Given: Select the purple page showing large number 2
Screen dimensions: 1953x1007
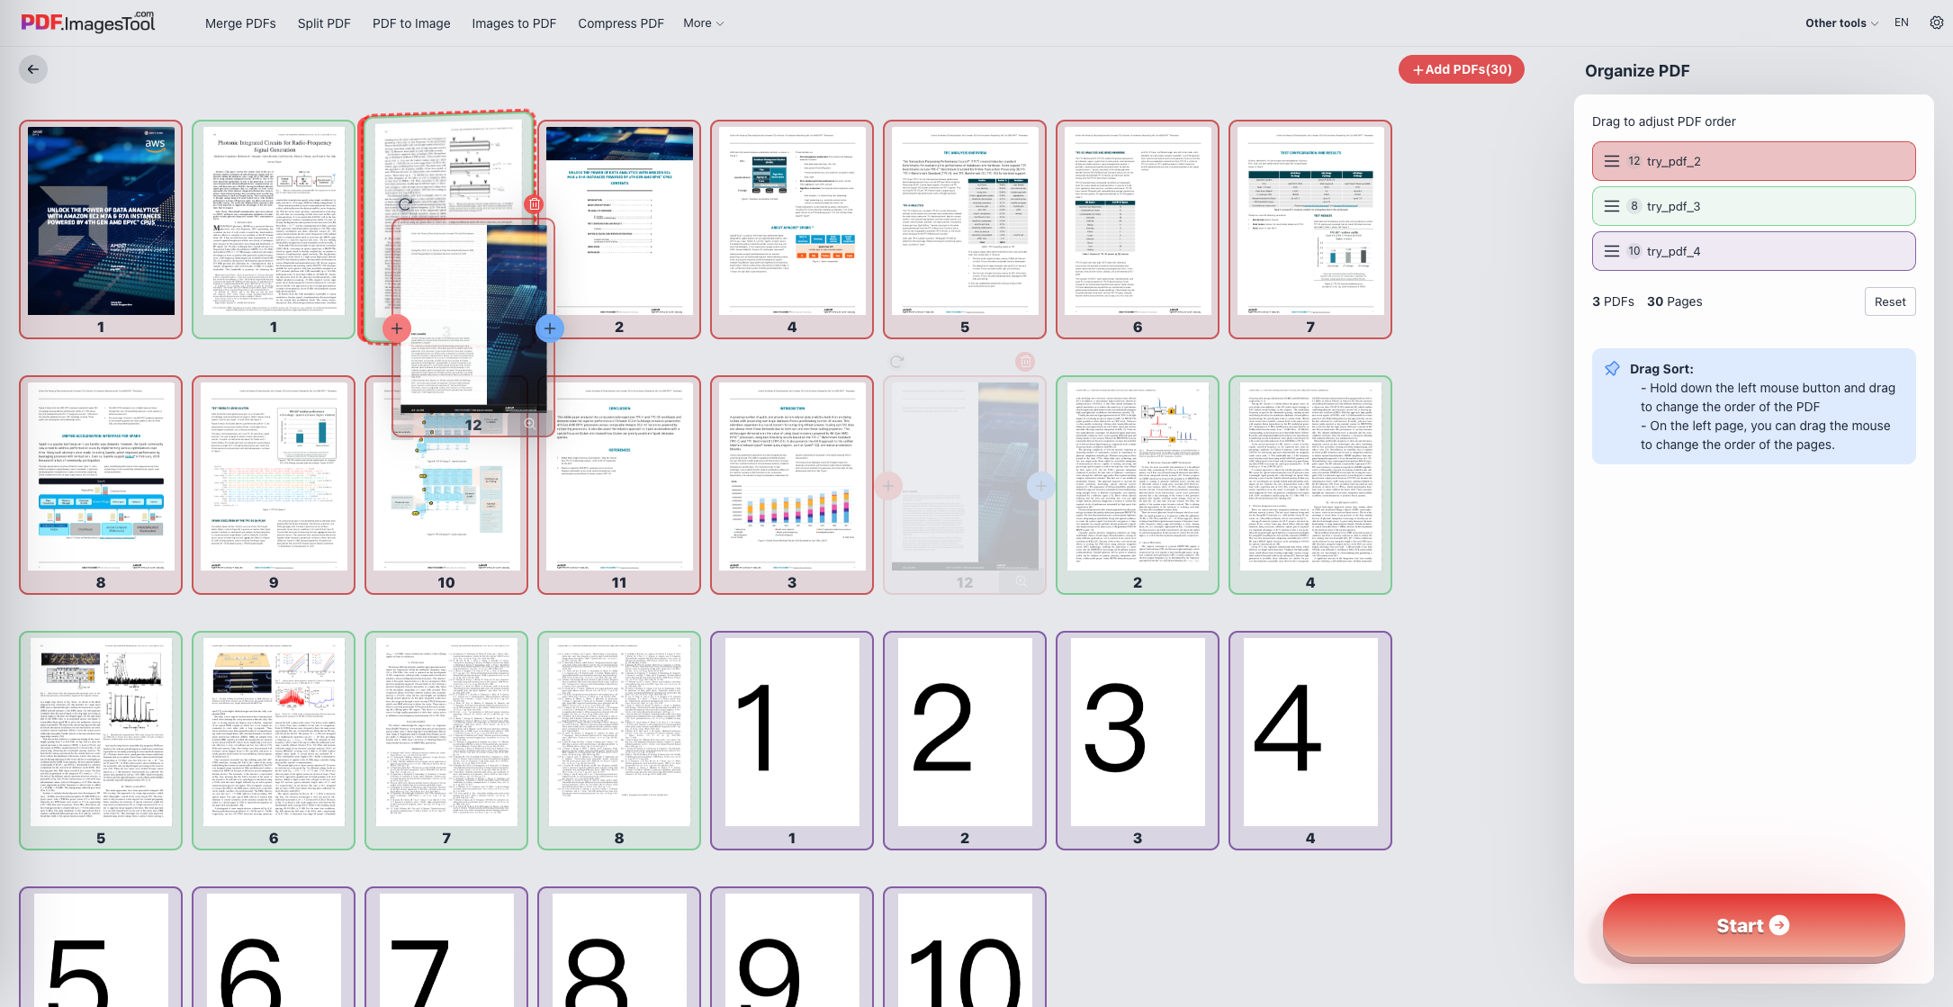Looking at the screenshot, I should (965, 741).
